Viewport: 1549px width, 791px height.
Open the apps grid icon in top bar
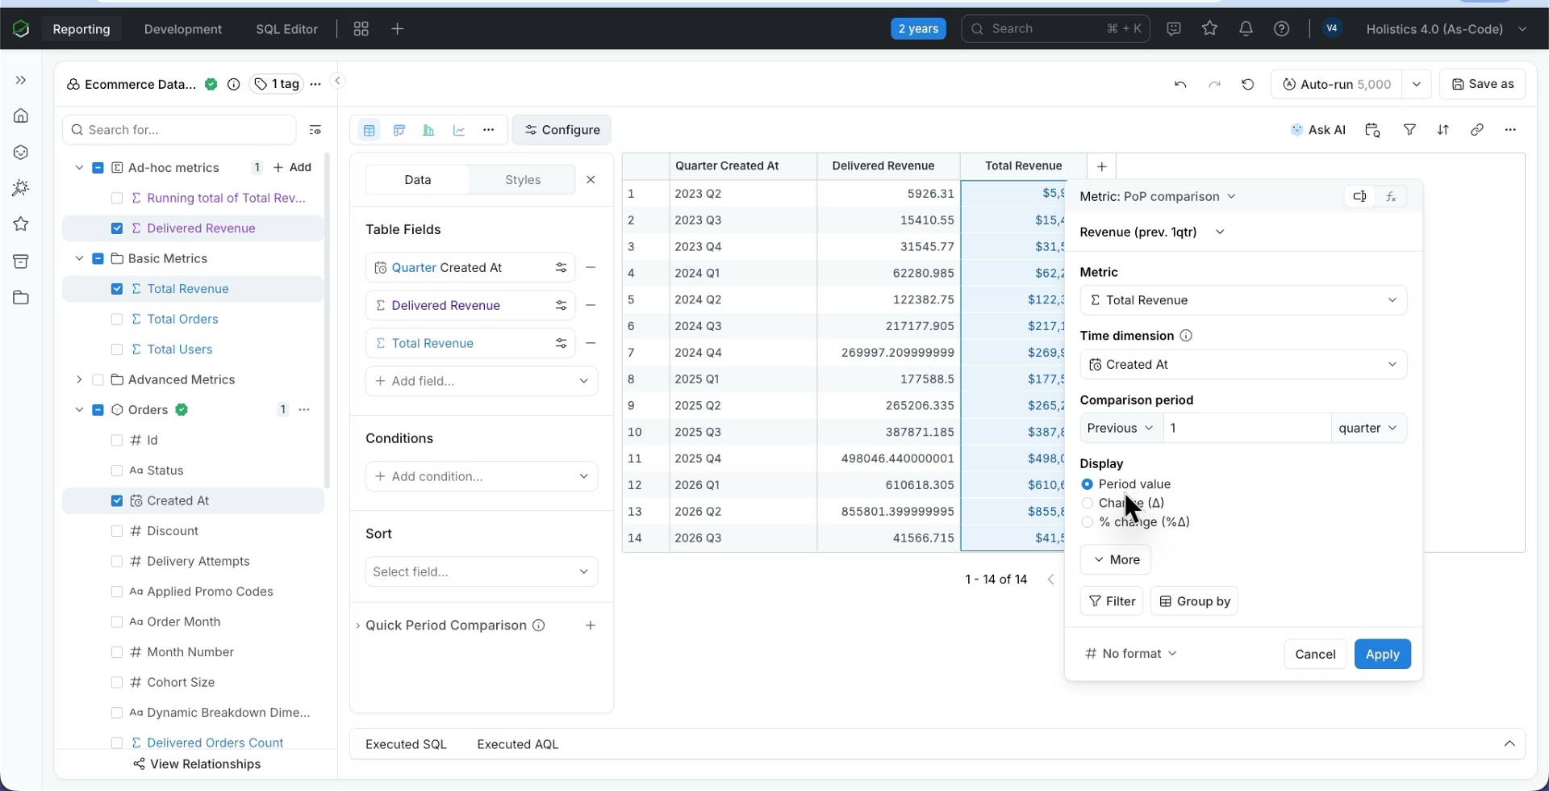point(361,29)
